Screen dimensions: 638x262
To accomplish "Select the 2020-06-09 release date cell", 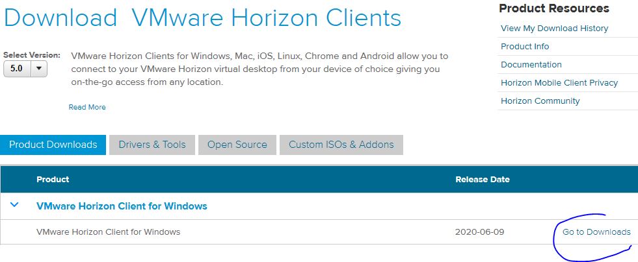I will click(479, 232).
